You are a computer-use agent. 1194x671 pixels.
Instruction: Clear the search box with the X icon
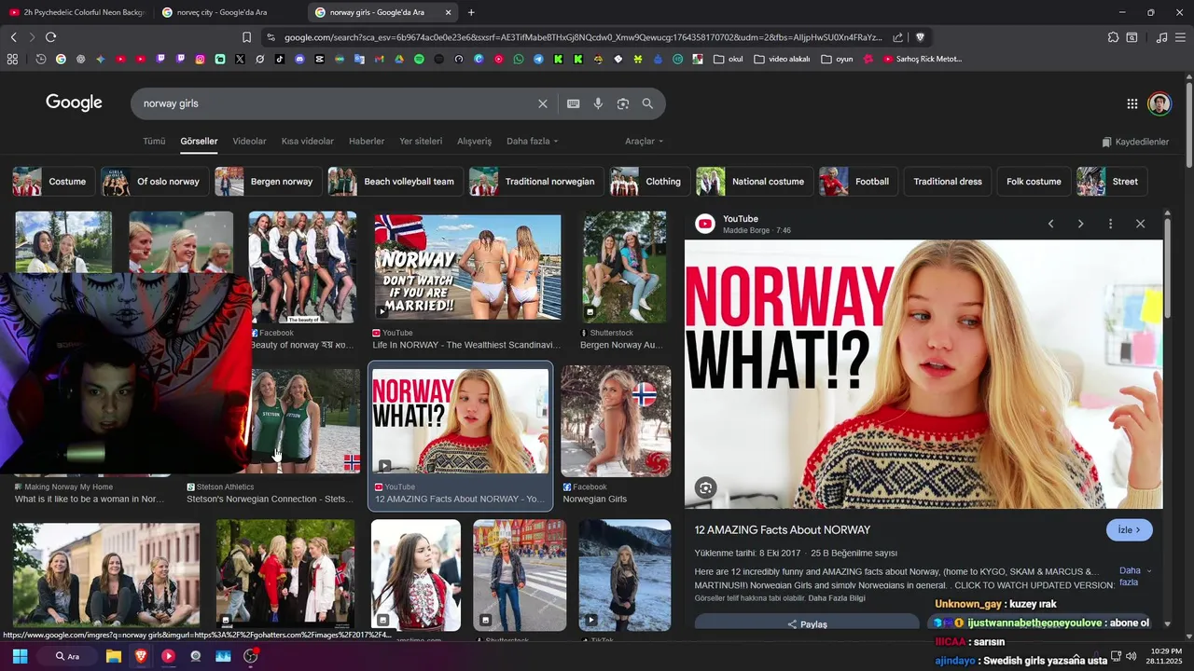tap(542, 103)
